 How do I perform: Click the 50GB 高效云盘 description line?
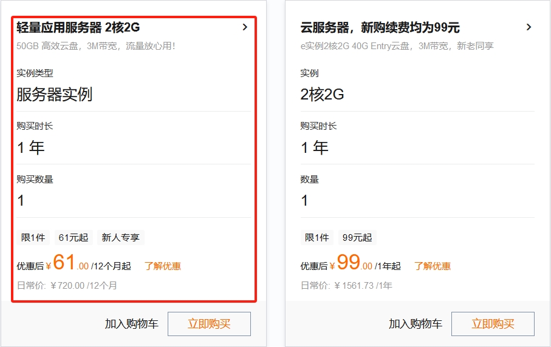click(x=95, y=46)
